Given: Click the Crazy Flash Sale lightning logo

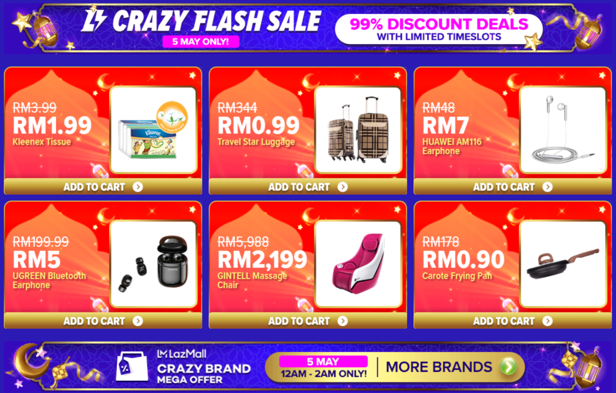Looking at the screenshot, I should pos(95,21).
